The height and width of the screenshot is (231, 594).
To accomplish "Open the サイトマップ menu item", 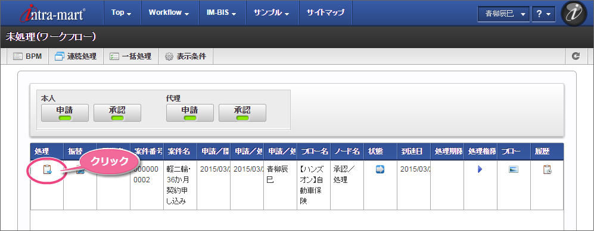I will point(326,13).
